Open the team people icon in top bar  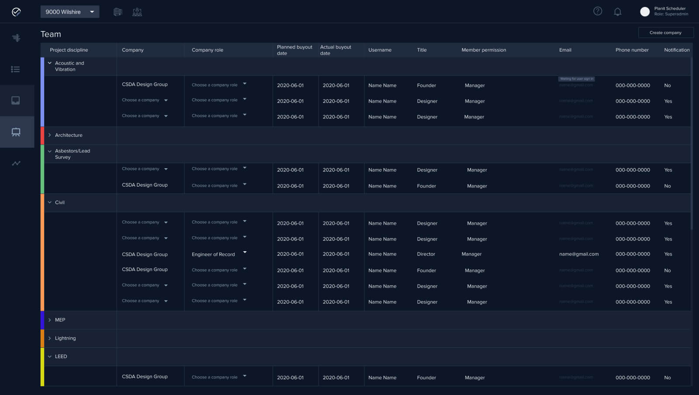(137, 12)
